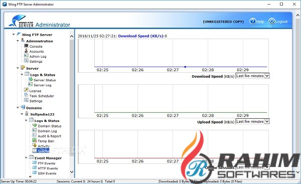Click the Server folder icon
301x184 pixels.
coord(23,68)
